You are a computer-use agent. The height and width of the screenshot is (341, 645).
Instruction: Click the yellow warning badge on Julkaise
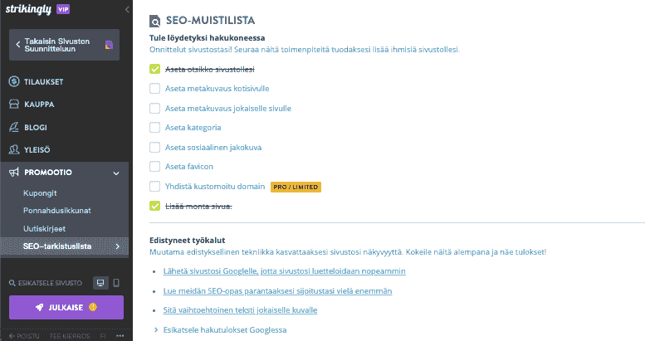click(x=93, y=307)
